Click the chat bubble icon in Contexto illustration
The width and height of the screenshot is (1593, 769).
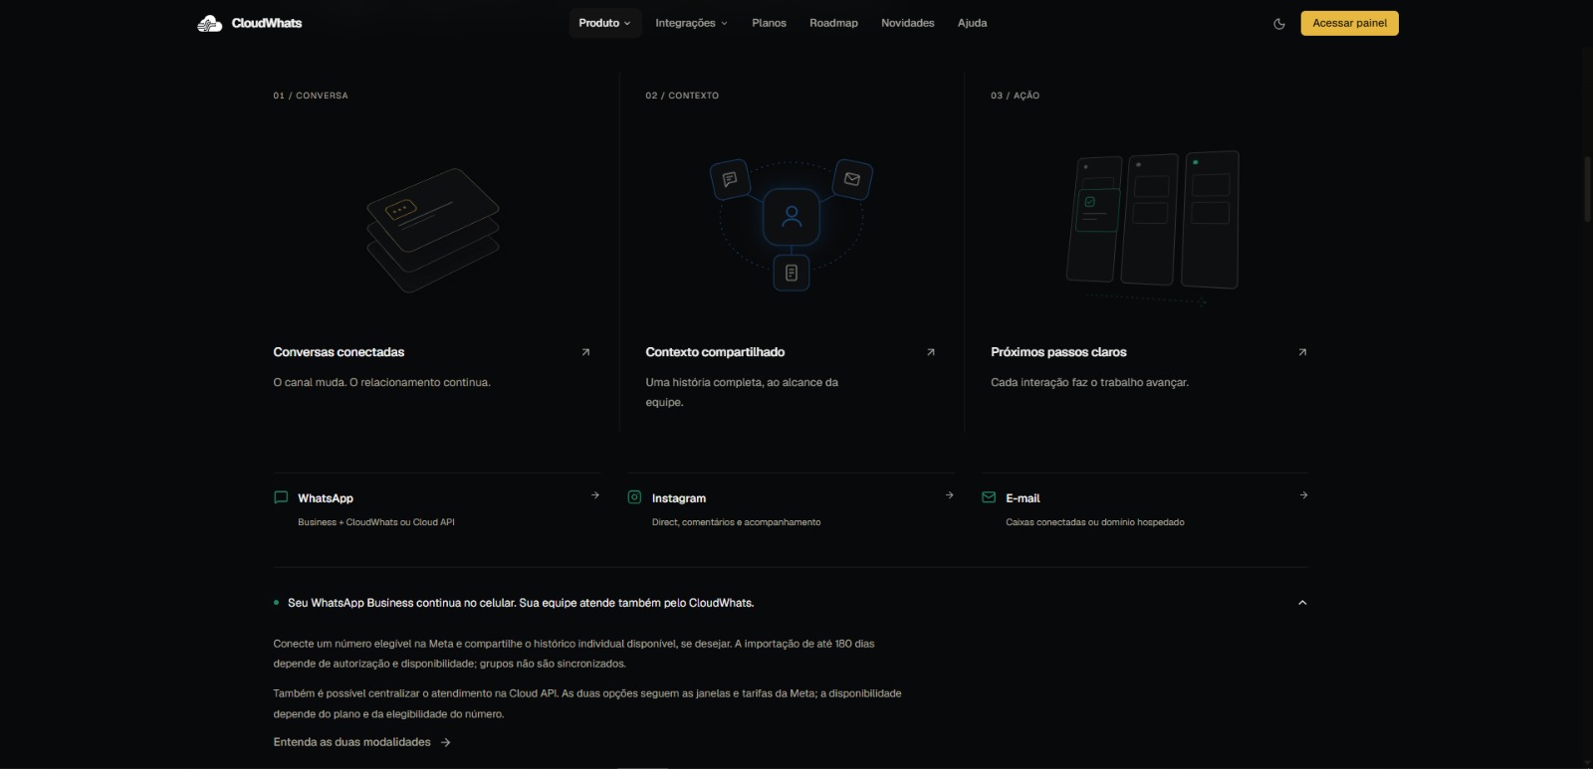(730, 179)
